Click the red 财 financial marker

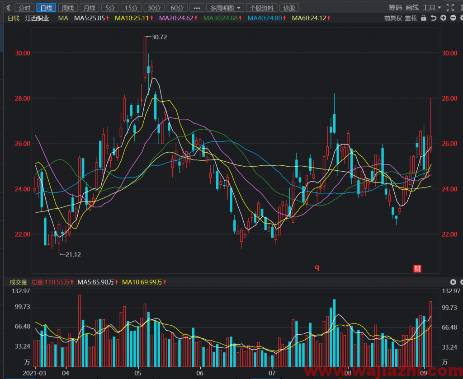(x=417, y=268)
